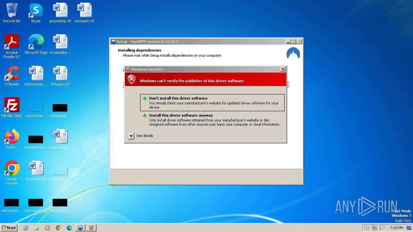413x232 pixels.
Task: Click green arrow beside Don't install option
Action: coord(145,99)
